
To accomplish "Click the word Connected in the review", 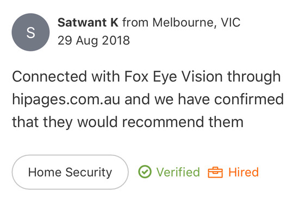I will (x=49, y=77).
